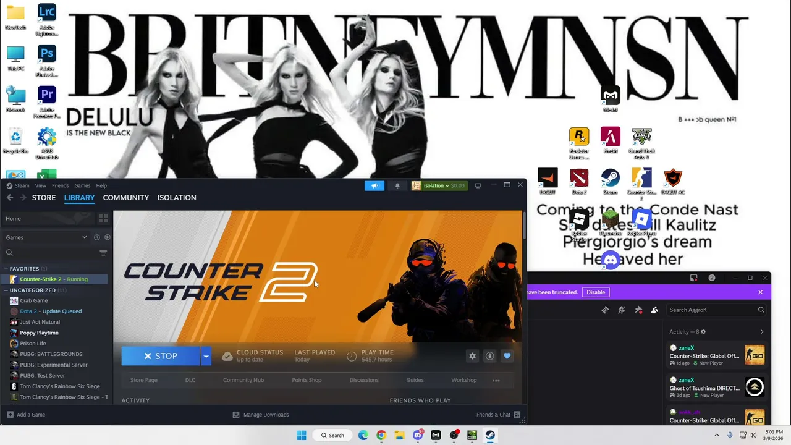Open launch options arrow beside STOP
791x445 pixels.
tap(206, 356)
